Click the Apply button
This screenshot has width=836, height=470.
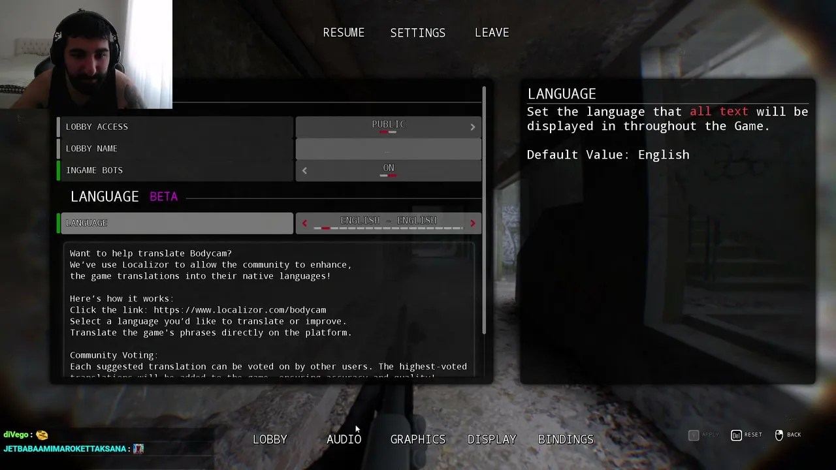point(704,435)
